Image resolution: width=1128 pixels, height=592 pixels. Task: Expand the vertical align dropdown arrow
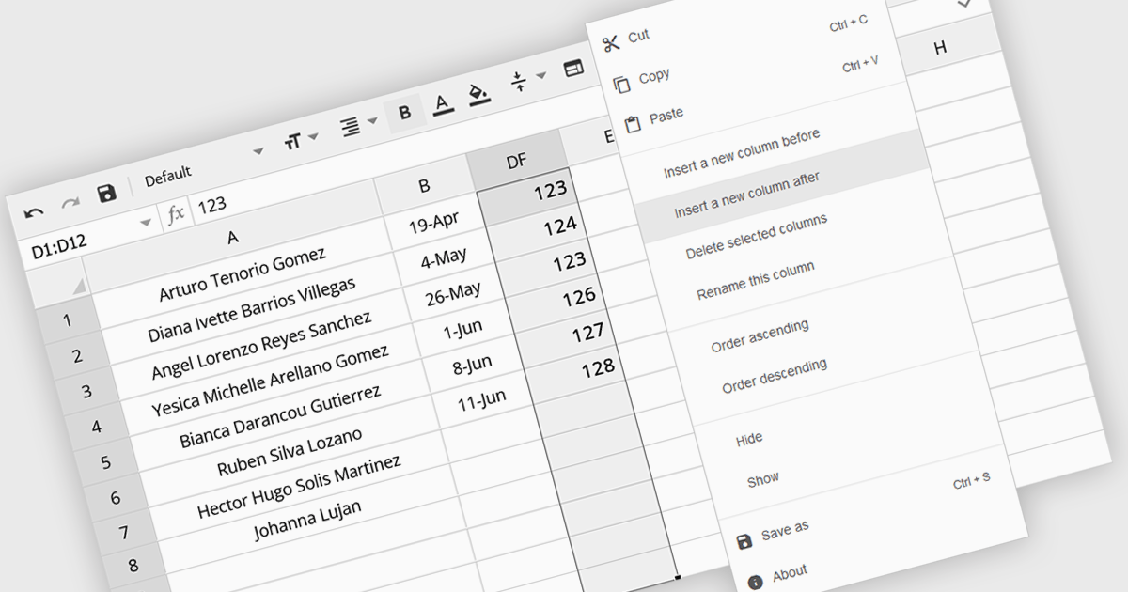(x=541, y=75)
